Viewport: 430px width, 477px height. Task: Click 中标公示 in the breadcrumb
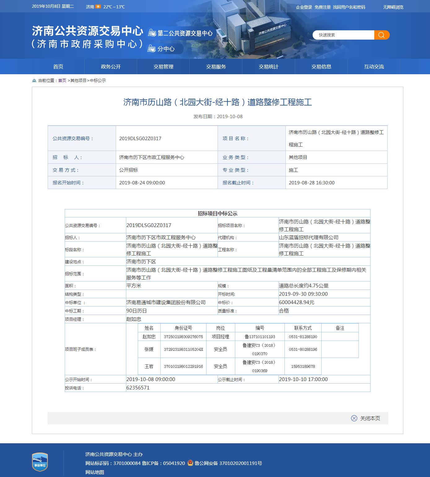point(98,80)
